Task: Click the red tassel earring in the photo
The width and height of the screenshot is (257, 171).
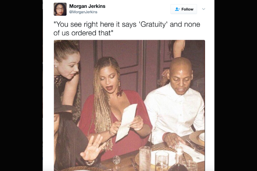Action: click(x=119, y=88)
